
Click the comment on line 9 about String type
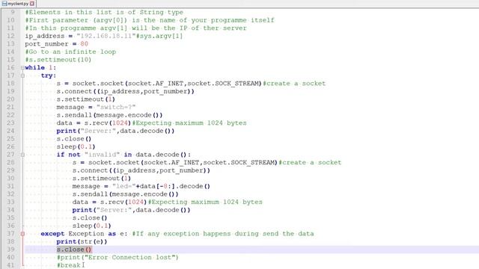104,12
